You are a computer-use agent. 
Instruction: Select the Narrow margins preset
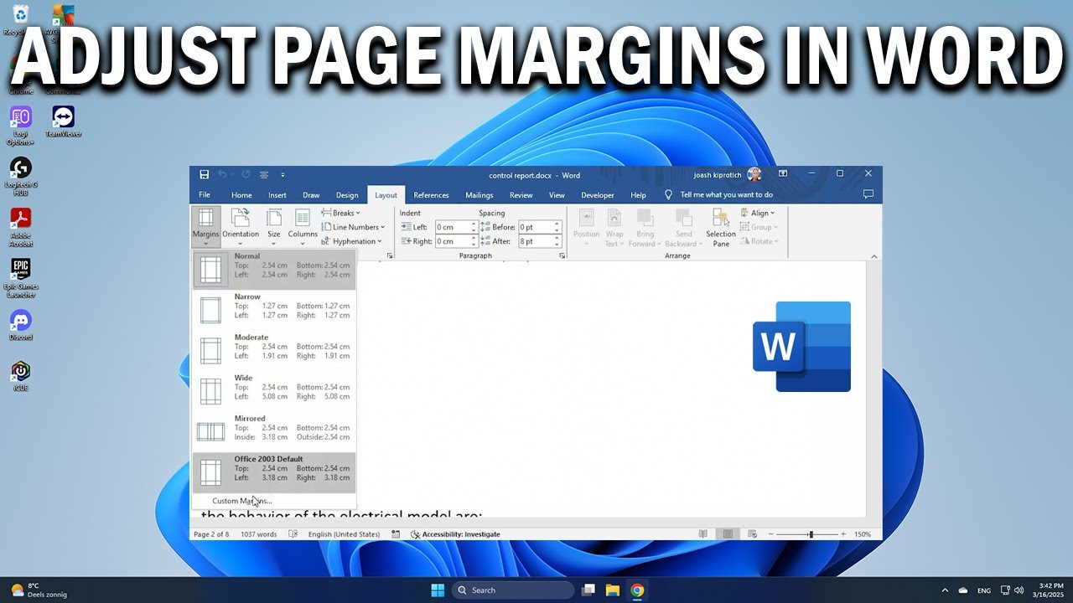[274, 310]
